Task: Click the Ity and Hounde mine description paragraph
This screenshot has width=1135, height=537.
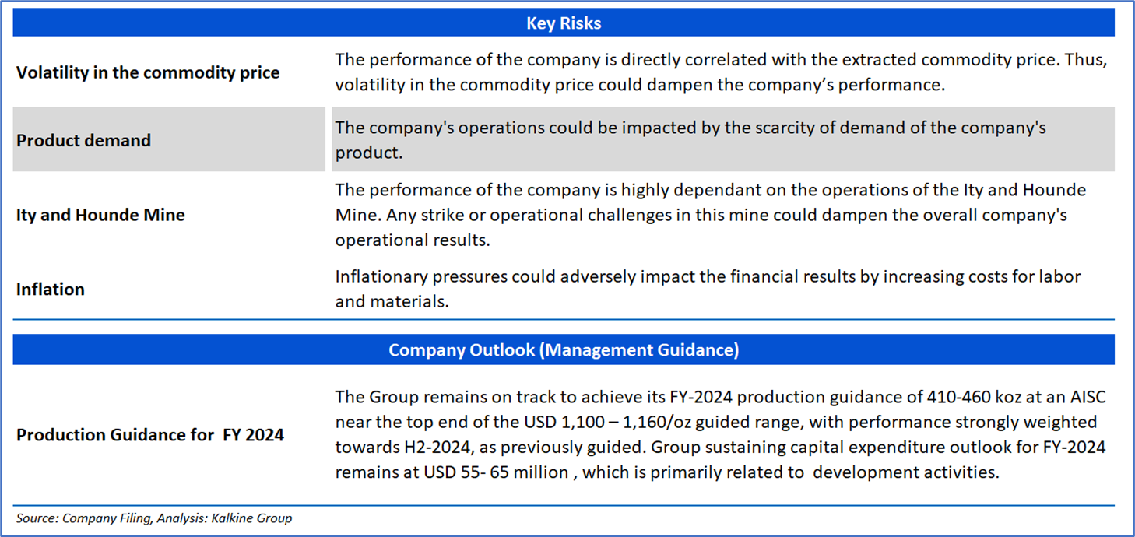Action: click(x=710, y=215)
